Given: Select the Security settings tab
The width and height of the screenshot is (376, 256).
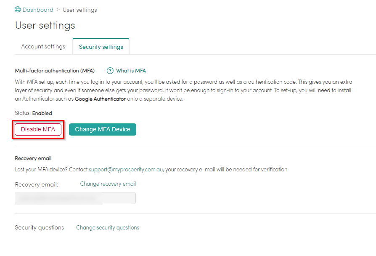Looking at the screenshot, I should click(101, 47).
